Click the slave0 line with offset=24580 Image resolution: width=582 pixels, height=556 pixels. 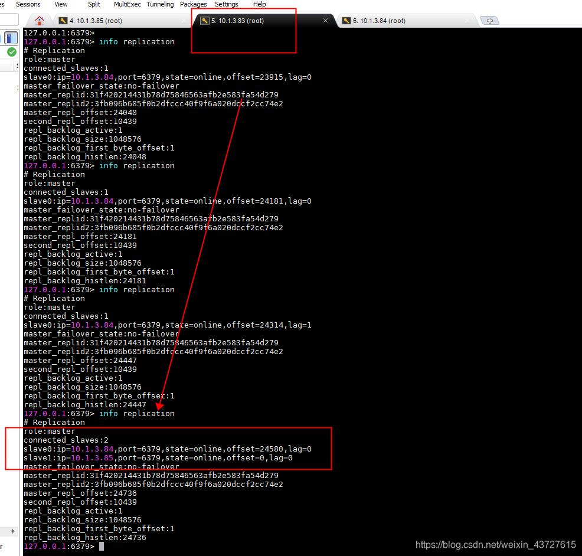168,449
